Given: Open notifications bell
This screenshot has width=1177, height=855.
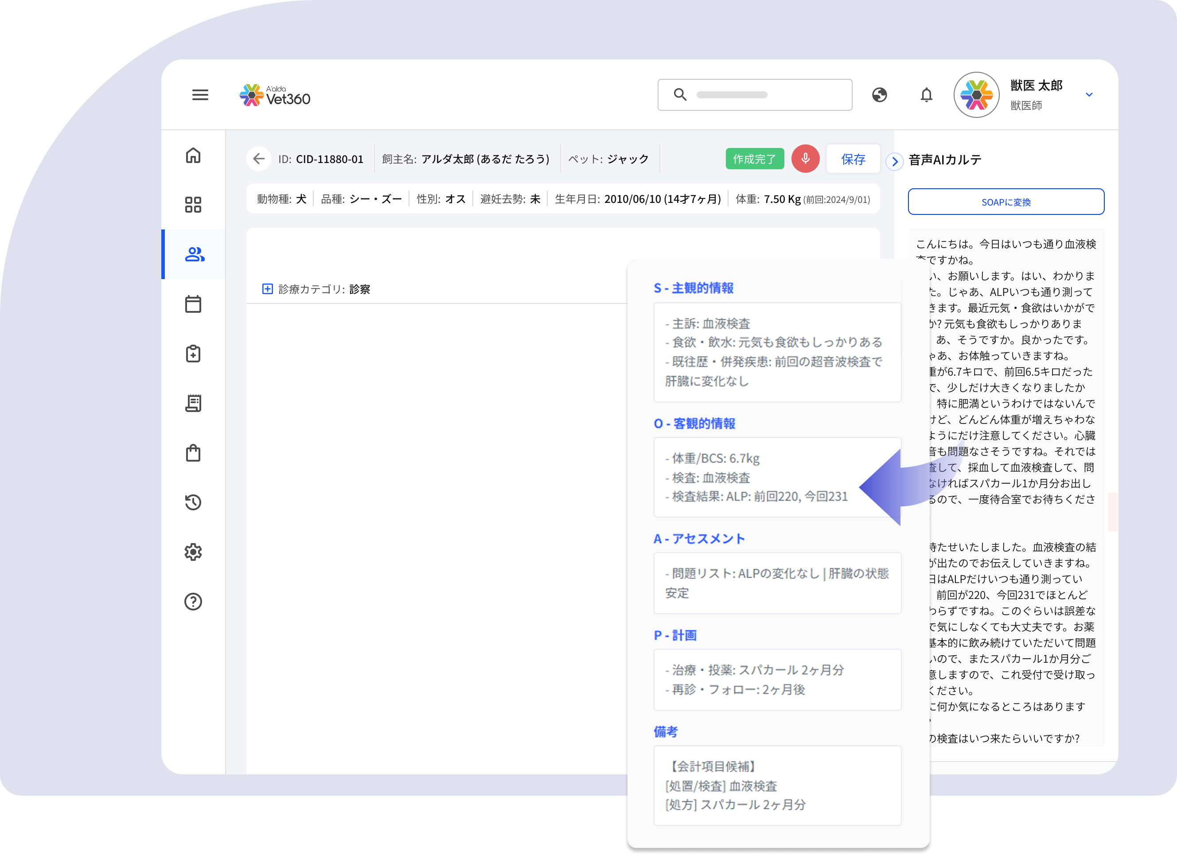Looking at the screenshot, I should pyautogui.click(x=926, y=95).
